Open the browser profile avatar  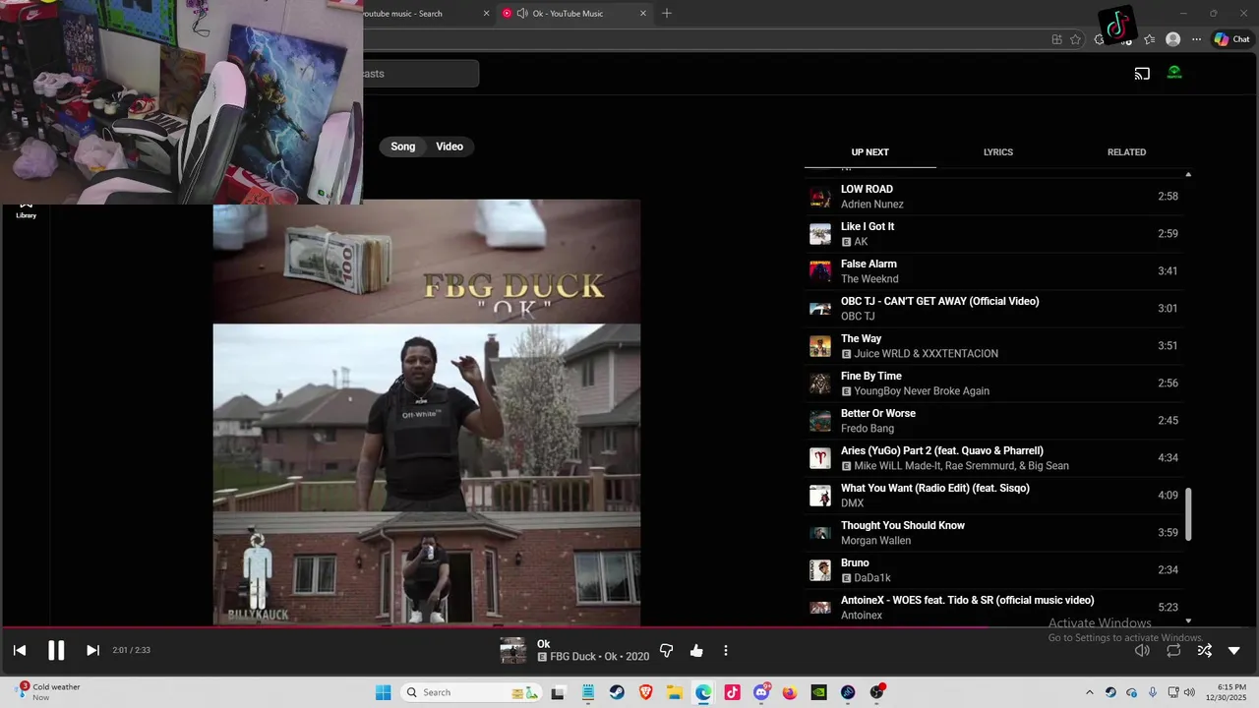click(x=1172, y=39)
